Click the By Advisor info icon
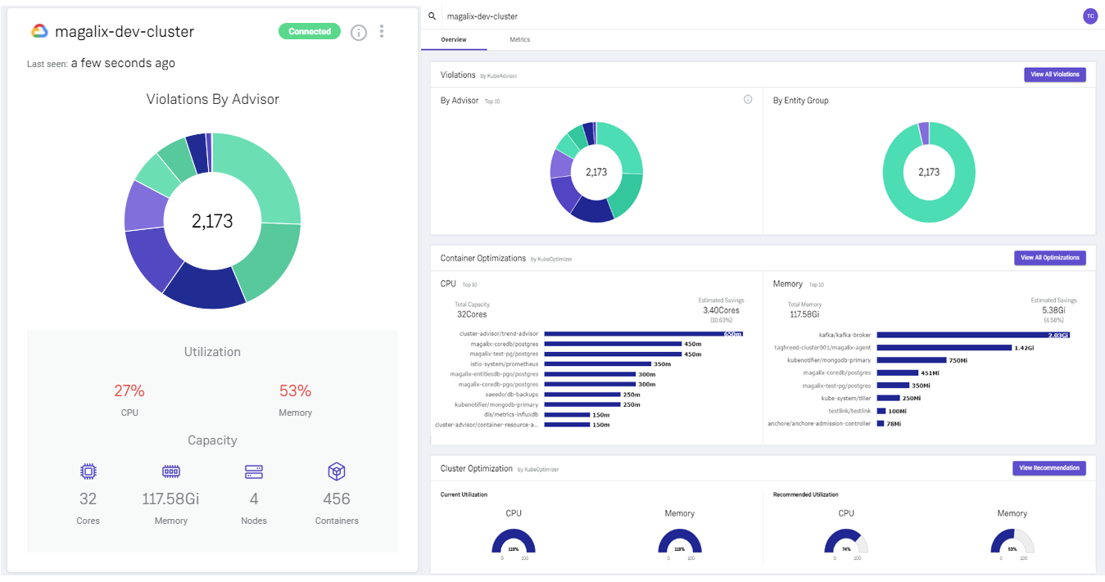 point(748,100)
